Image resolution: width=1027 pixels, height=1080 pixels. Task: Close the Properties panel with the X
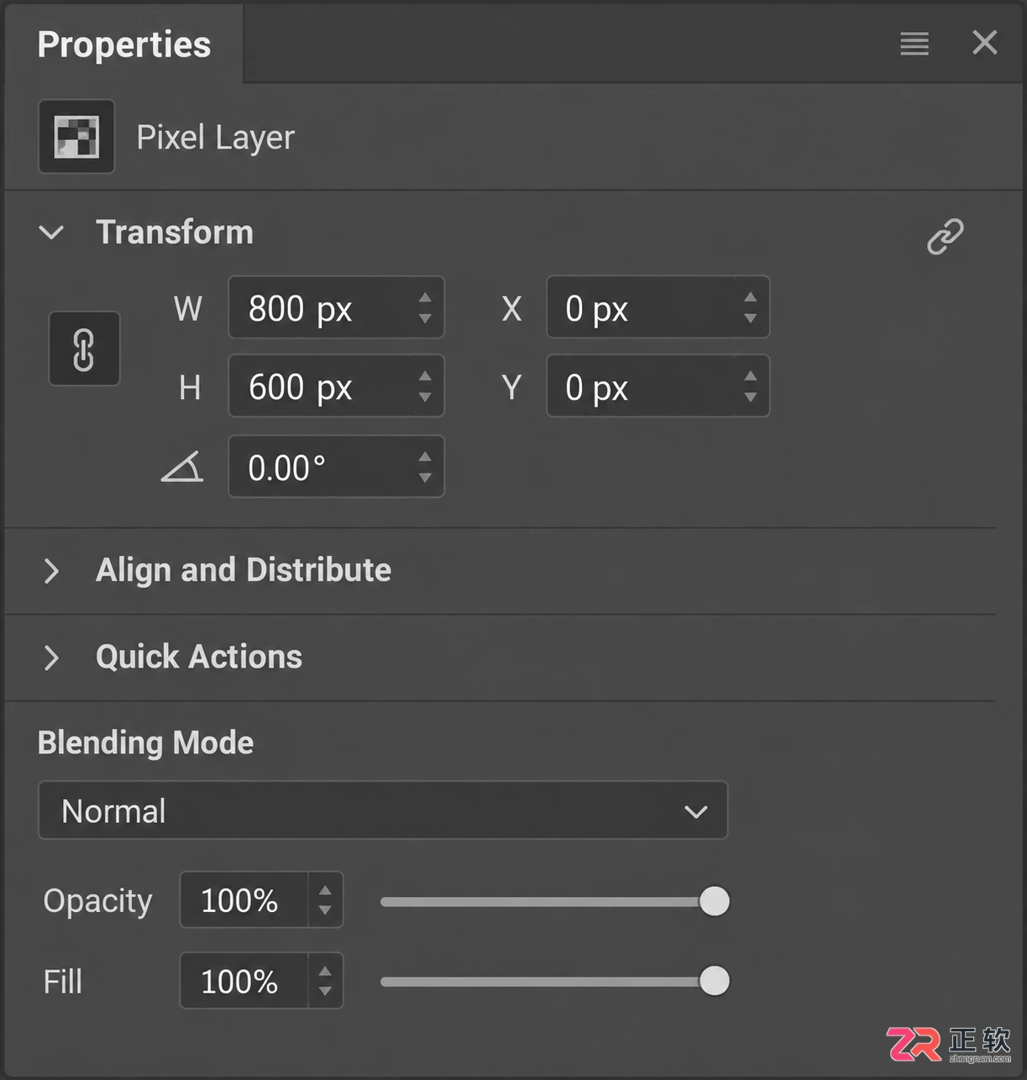point(984,43)
